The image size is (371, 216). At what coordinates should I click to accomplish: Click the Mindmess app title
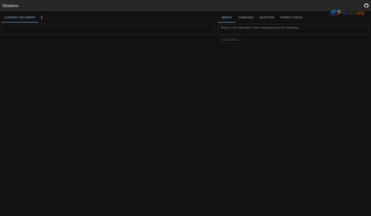(x=11, y=6)
